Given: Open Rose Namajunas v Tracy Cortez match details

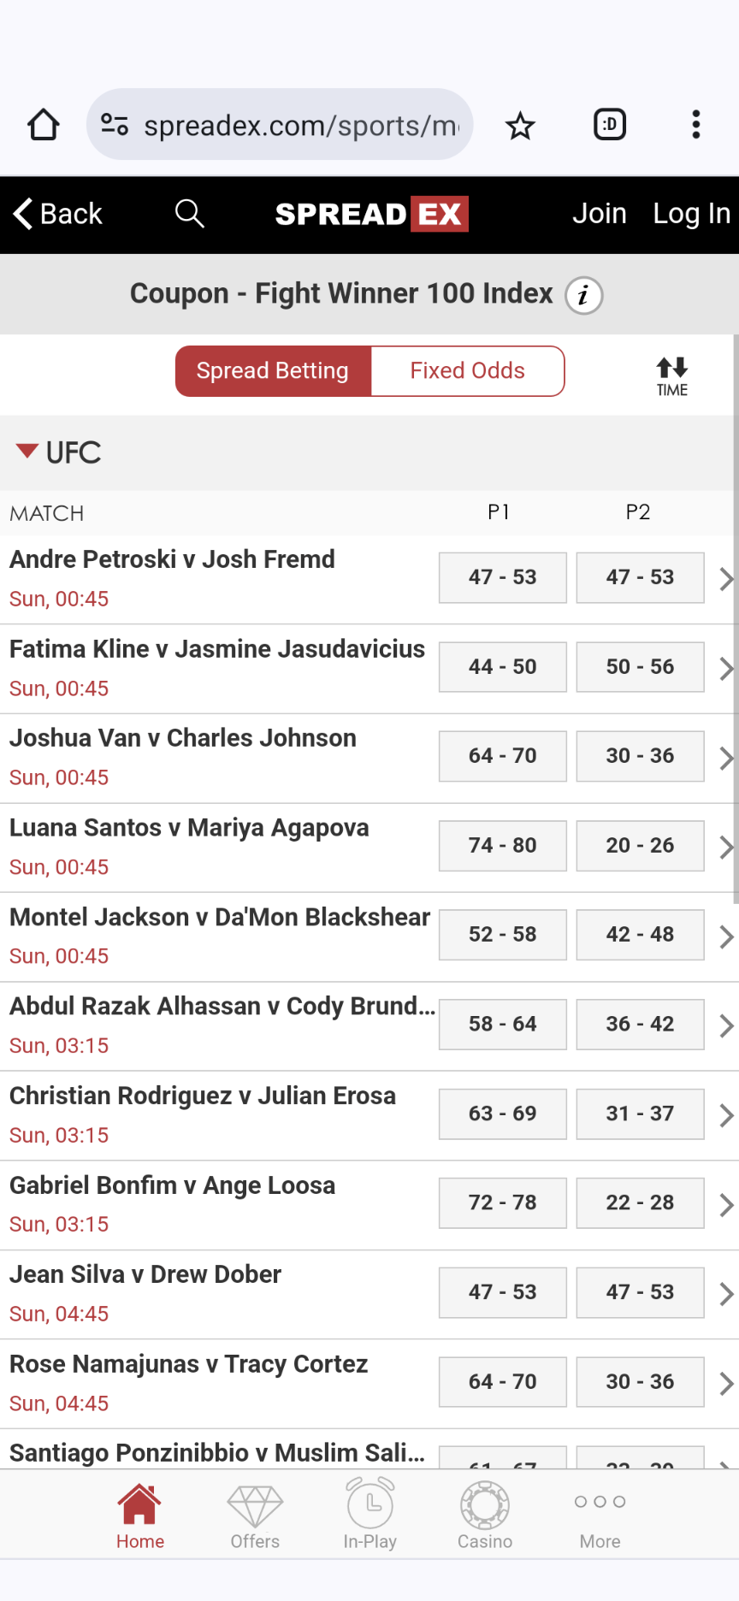Looking at the screenshot, I should point(728,1383).
